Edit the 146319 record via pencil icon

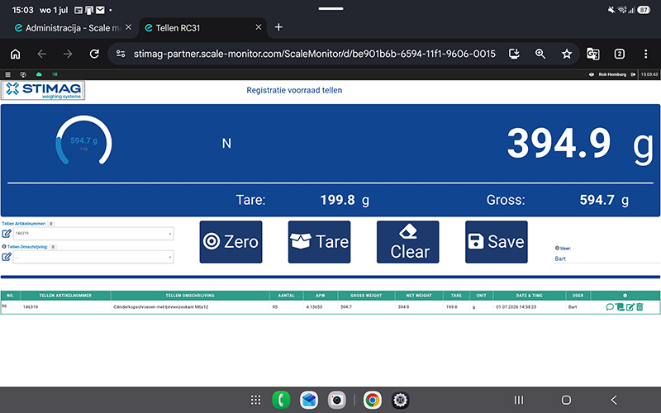630,306
